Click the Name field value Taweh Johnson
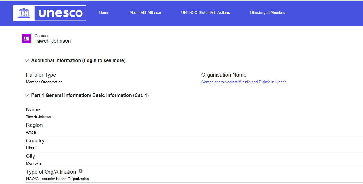This screenshot has width=363, height=184. click(39, 117)
